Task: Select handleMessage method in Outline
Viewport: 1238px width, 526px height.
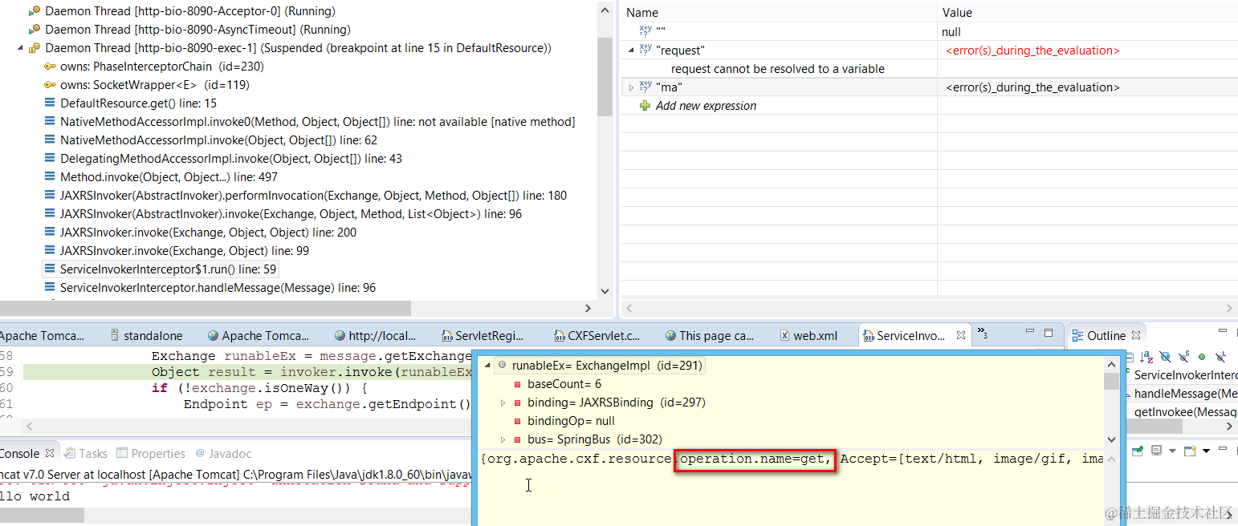Action: coord(1185,394)
